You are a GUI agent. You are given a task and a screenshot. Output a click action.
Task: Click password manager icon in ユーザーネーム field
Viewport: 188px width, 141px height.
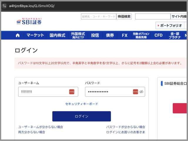coord(72,92)
